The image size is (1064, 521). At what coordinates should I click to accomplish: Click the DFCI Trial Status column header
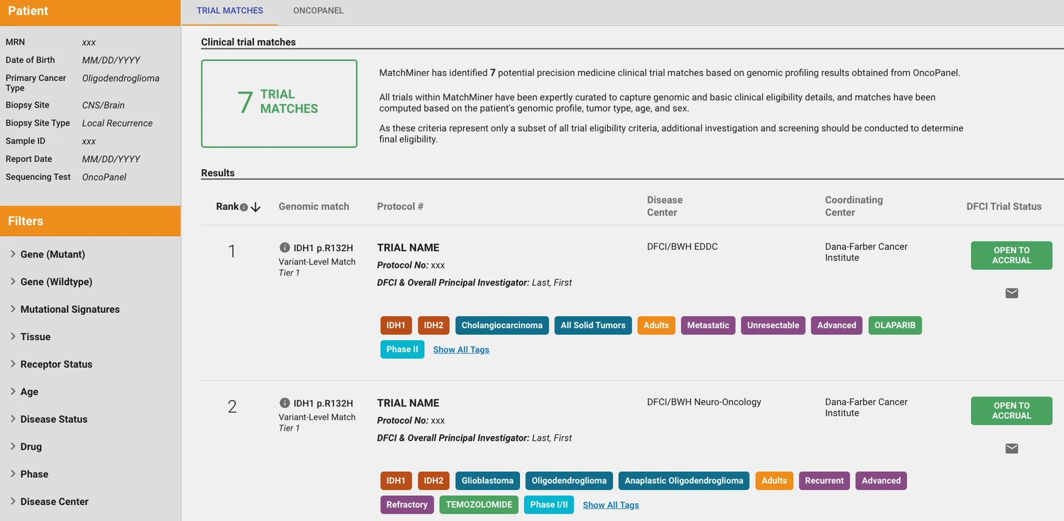click(1004, 207)
